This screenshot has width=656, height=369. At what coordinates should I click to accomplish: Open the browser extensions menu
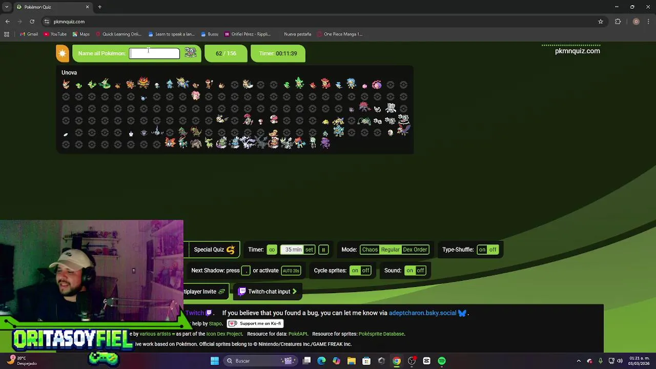click(x=618, y=22)
